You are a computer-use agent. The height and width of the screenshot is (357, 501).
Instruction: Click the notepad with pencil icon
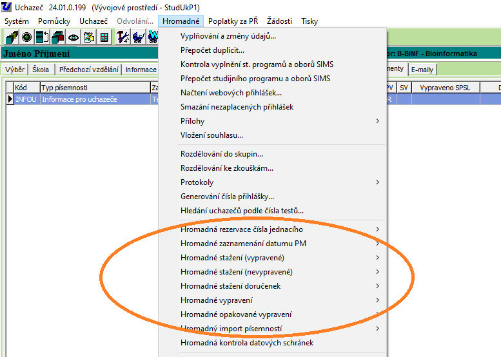[88, 37]
